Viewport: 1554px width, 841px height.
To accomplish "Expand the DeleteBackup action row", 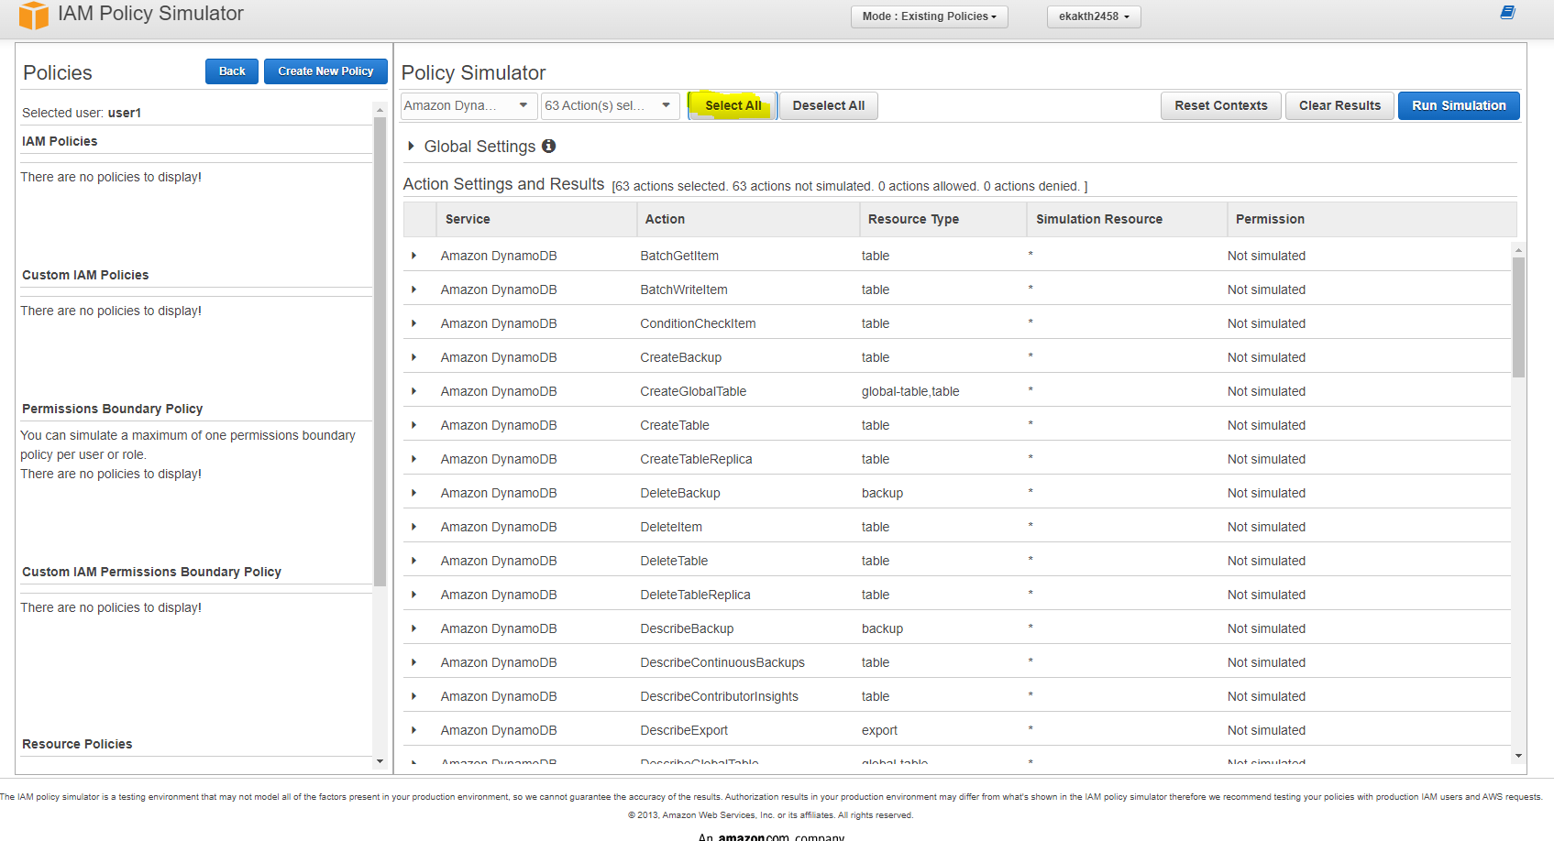I will 414,493.
